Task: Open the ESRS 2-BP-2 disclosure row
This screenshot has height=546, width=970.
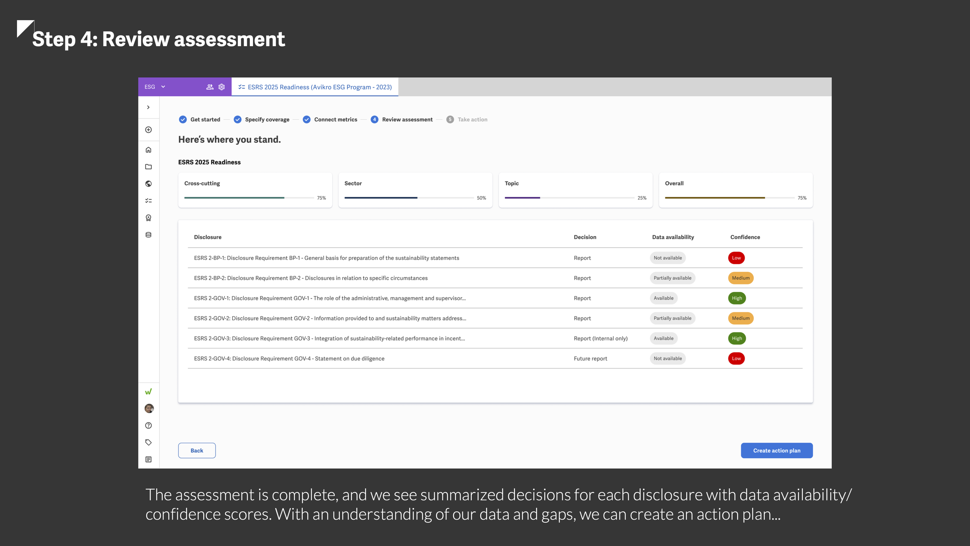Action: [x=495, y=278]
